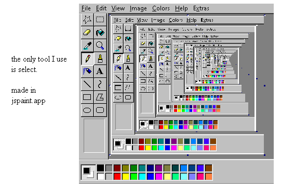281x189 pixels.
Task: Choose the rectangular Select tool
Action: click(x=100, y=20)
